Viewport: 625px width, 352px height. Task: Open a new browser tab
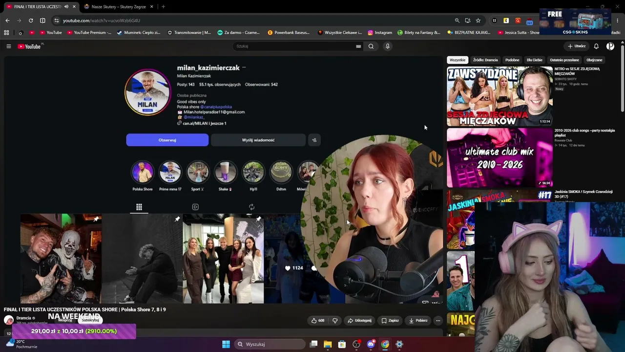[163, 7]
